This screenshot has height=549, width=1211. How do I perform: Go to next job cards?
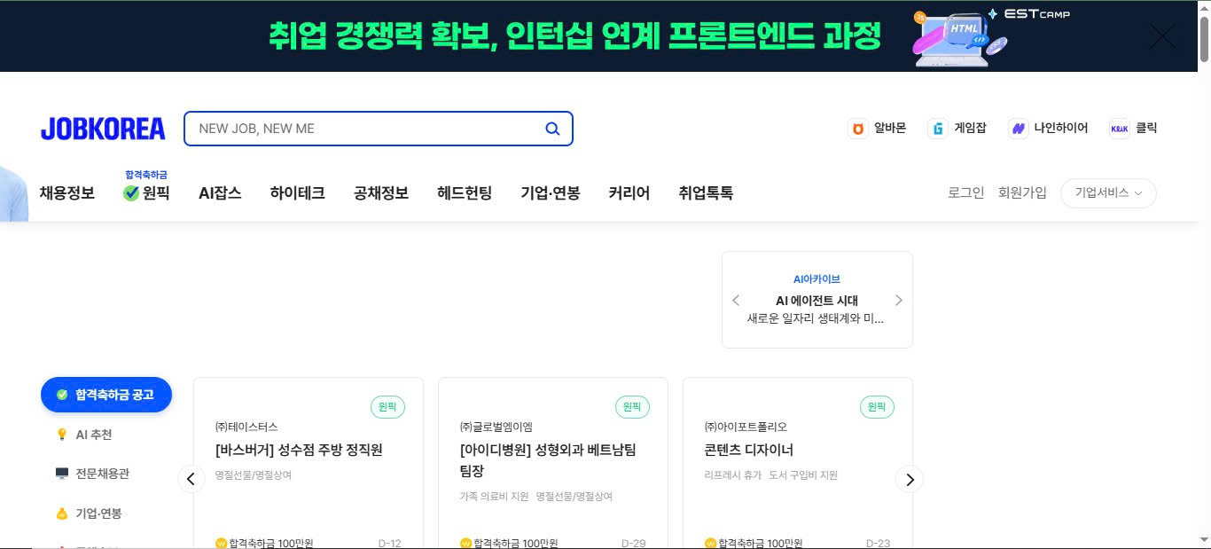pyautogui.click(x=909, y=479)
